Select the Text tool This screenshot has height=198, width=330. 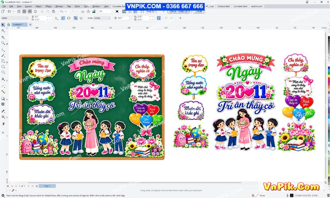[3, 79]
